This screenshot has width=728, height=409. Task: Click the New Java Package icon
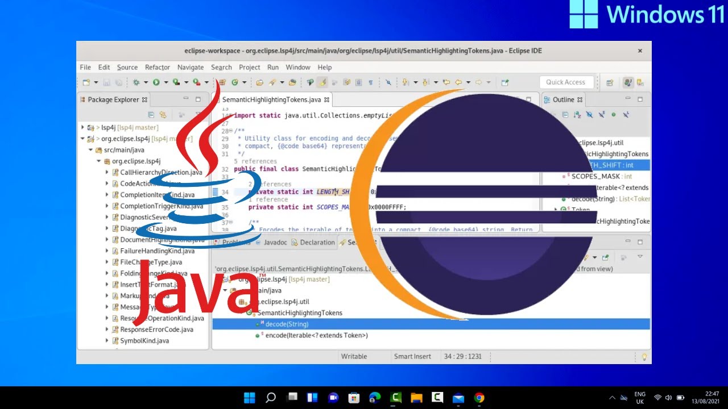point(222,82)
